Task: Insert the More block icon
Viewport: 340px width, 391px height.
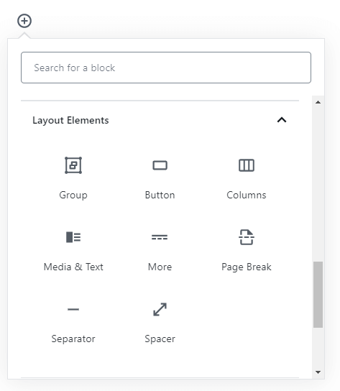Action: pyautogui.click(x=160, y=237)
